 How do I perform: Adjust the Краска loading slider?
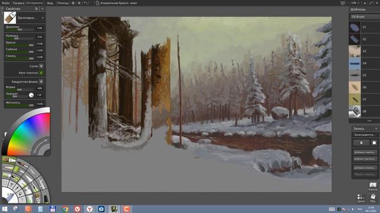(x=20, y=45)
